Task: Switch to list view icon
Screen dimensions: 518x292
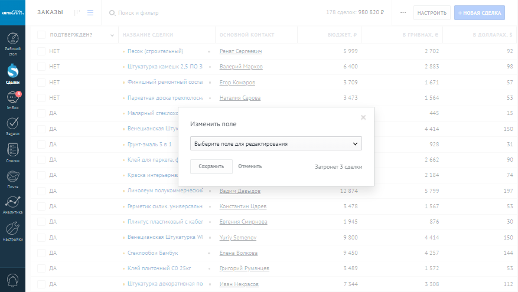Action: tap(90, 12)
